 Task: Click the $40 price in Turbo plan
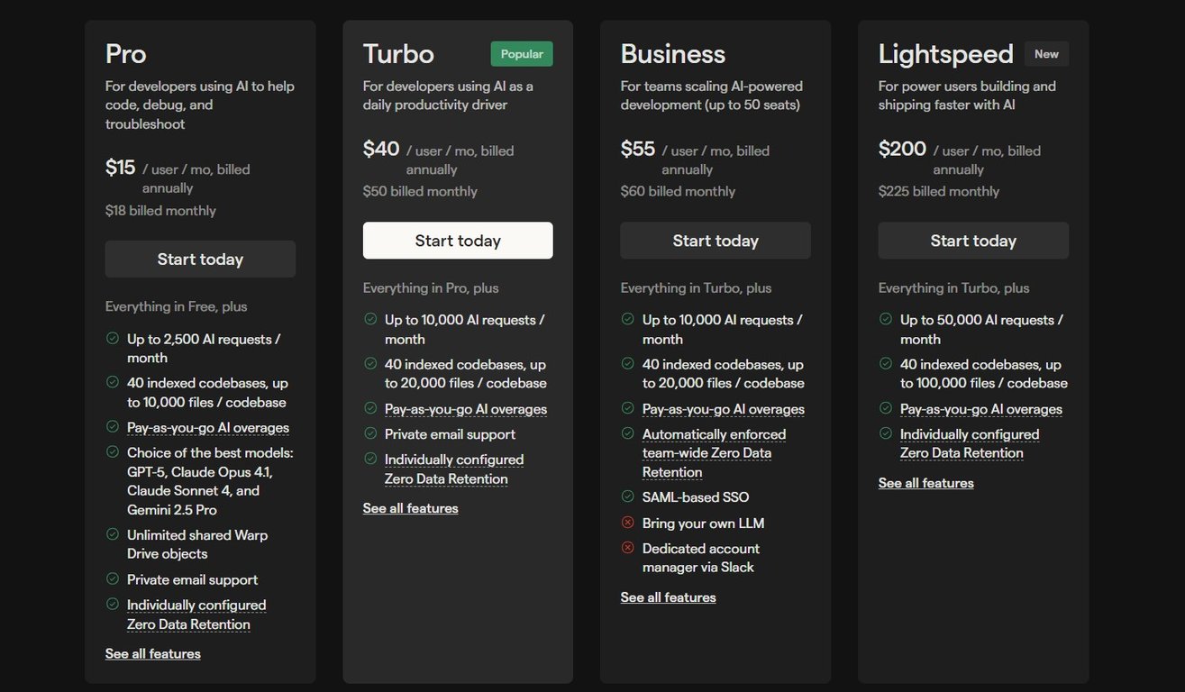click(x=381, y=149)
